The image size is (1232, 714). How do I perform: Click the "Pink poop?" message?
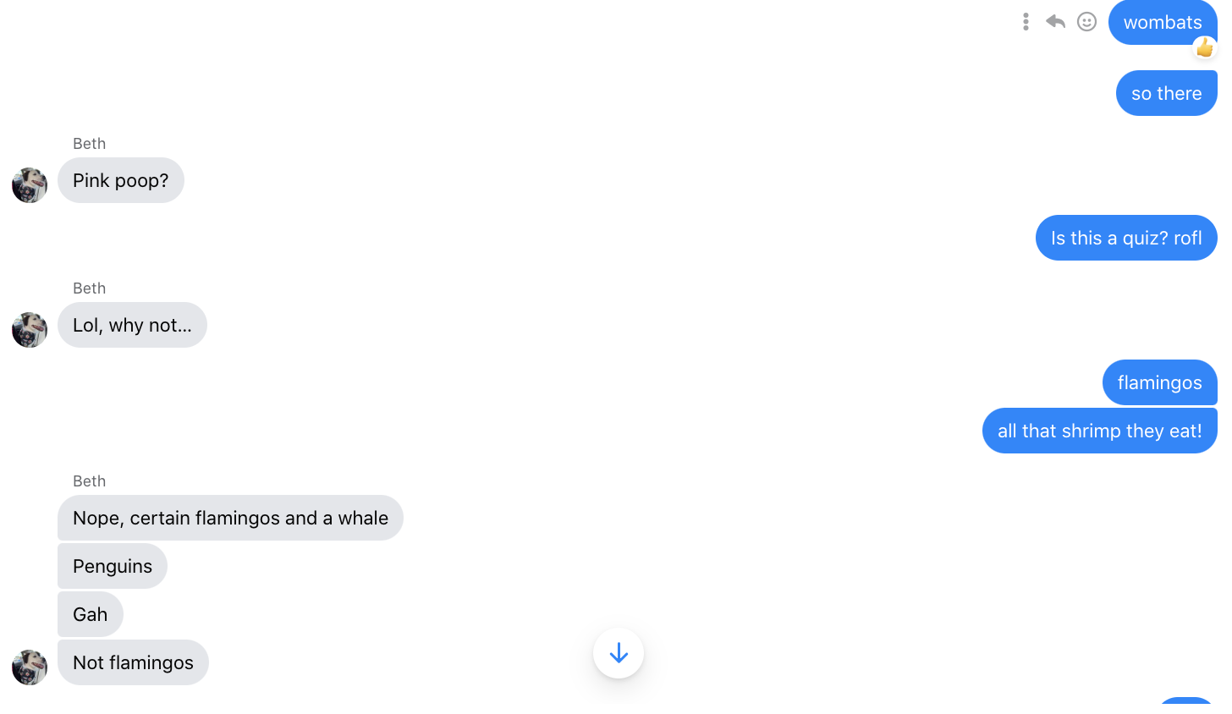tap(121, 180)
